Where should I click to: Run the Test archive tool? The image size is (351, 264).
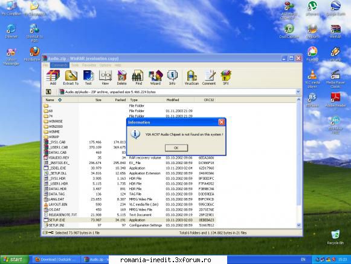point(88,78)
